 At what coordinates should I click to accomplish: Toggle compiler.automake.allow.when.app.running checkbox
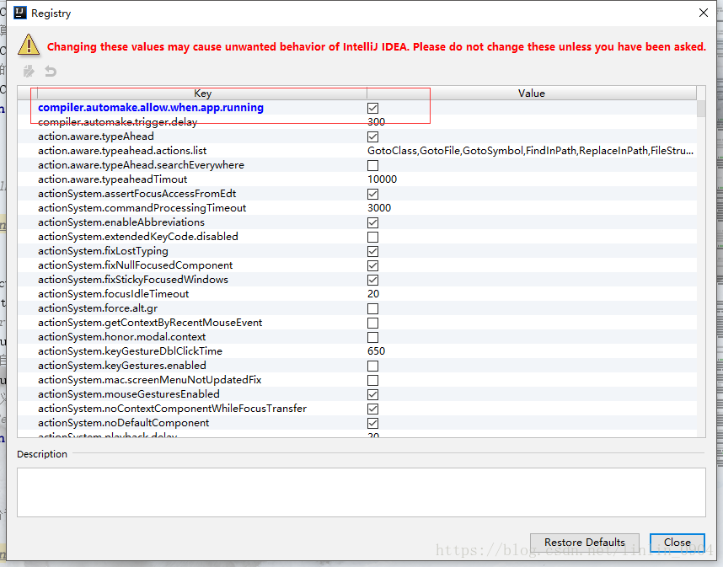(x=372, y=108)
